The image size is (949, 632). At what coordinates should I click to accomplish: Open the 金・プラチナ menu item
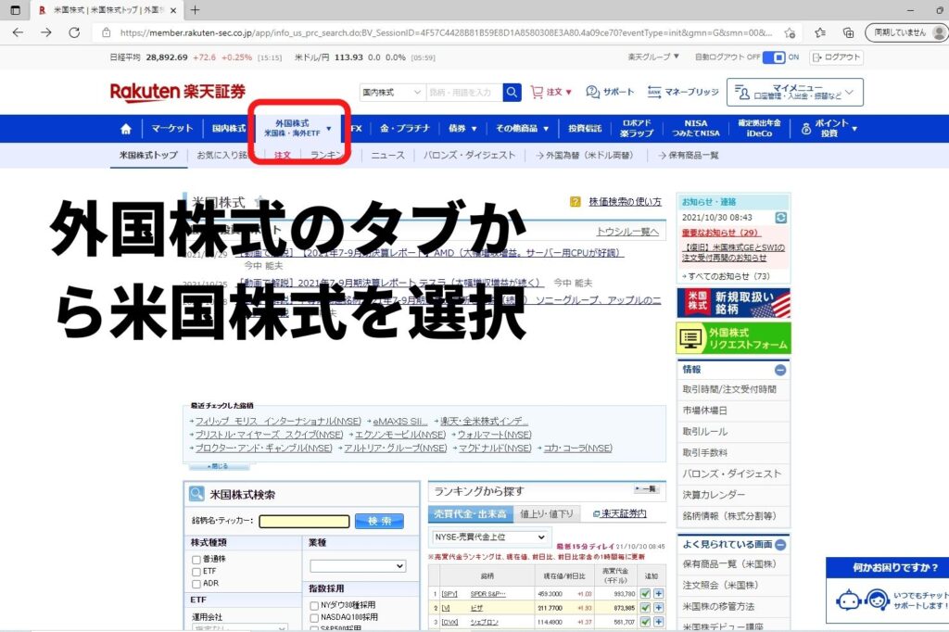[404, 128]
